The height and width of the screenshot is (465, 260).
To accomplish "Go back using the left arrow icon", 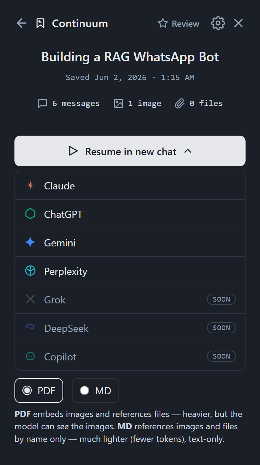I will [22, 23].
